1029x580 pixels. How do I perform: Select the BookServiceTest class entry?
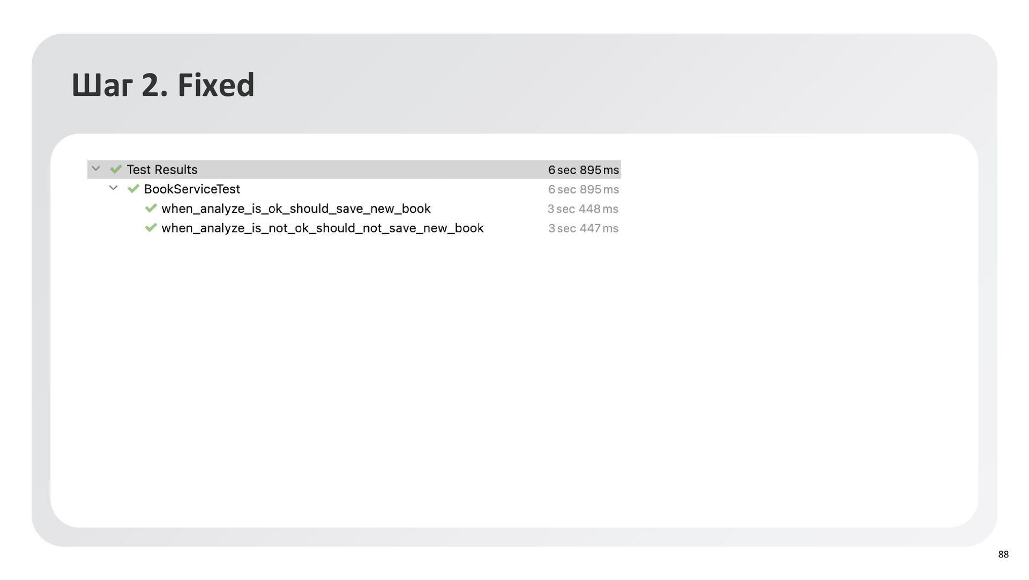(192, 189)
